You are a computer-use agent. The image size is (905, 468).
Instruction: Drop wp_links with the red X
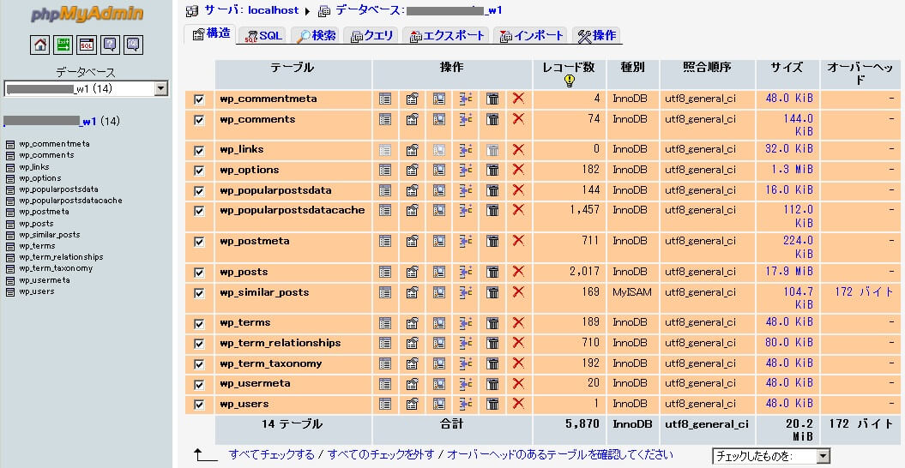coord(519,149)
